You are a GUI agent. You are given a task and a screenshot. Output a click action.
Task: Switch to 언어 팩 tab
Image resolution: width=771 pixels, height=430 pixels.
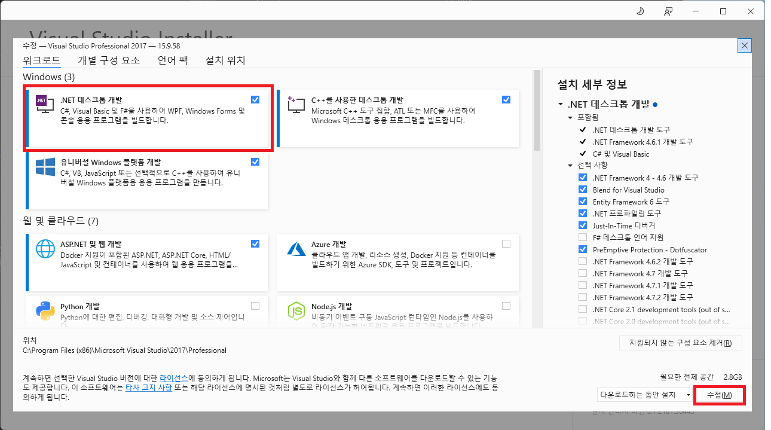click(173, 60)
